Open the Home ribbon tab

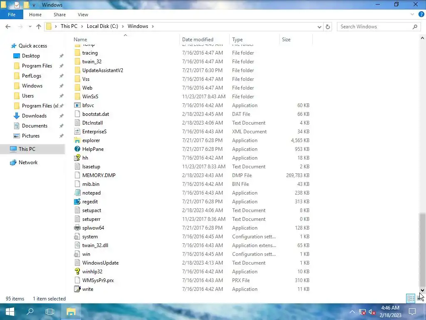[x=35, y=15]
